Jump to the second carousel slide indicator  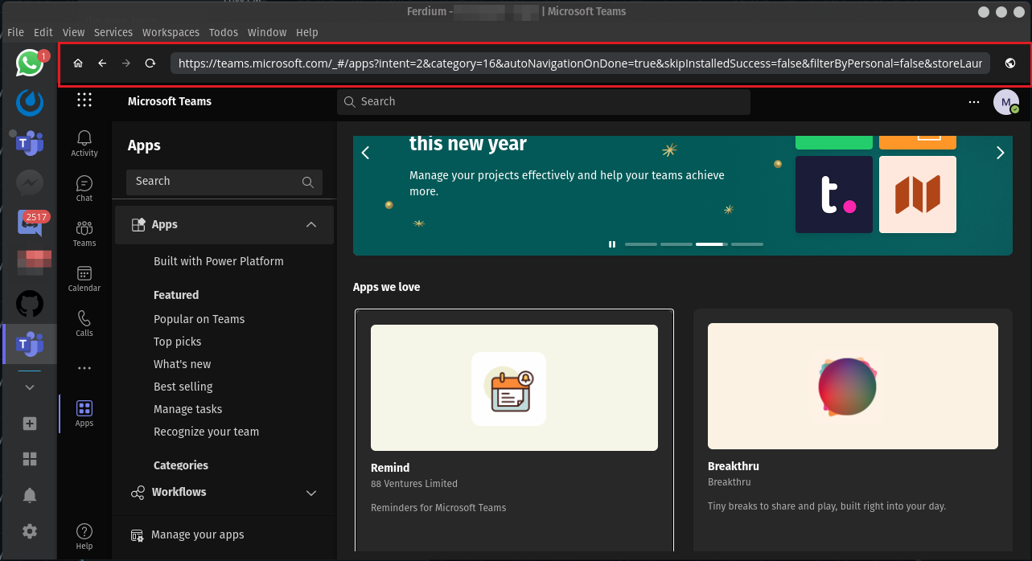pos(676,244)
